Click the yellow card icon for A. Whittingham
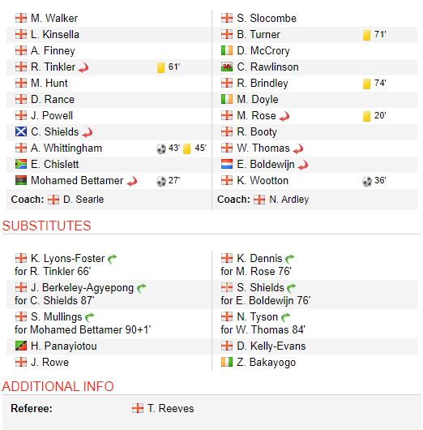This screenshot has height=430, width=423. (187, 148)
